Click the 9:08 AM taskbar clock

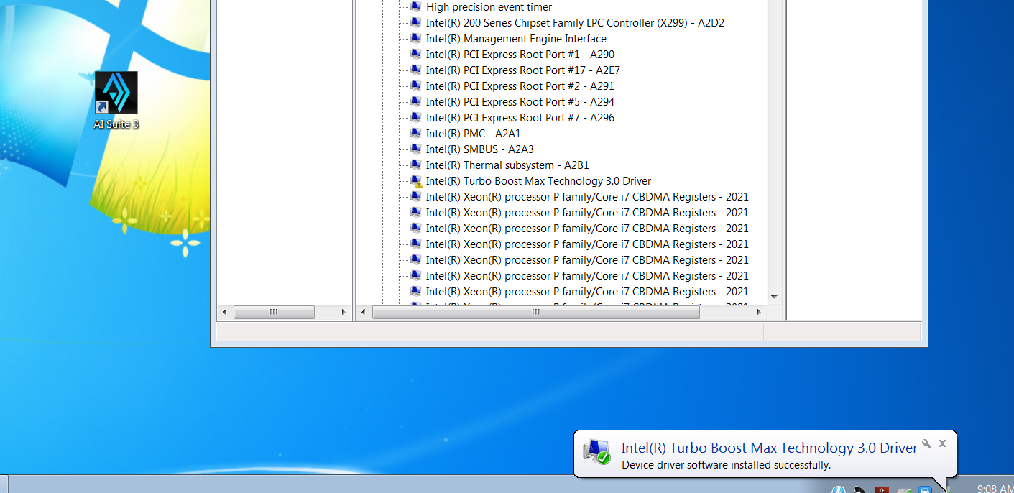pyautogui.click(x=995, y=488)
